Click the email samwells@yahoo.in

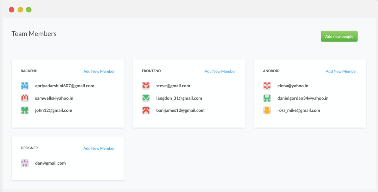(x=54, y=98)
